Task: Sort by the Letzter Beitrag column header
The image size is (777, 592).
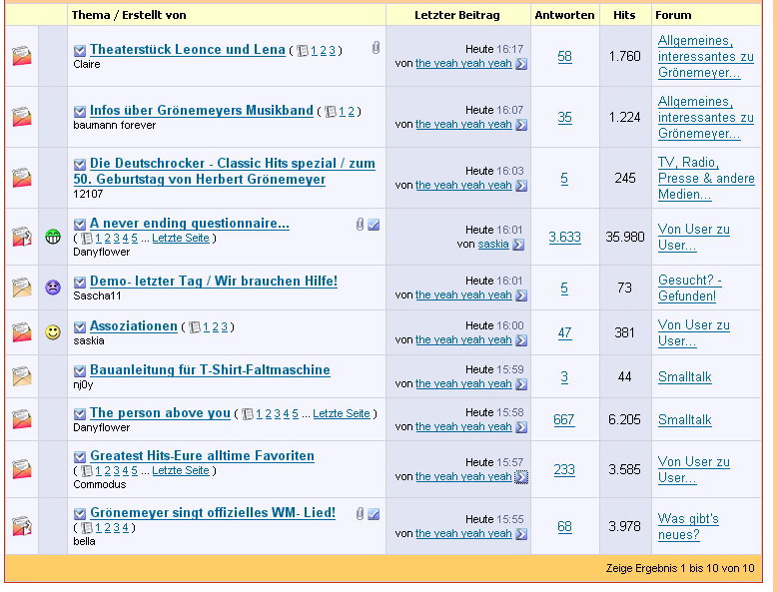Action: tap(457, 15)
